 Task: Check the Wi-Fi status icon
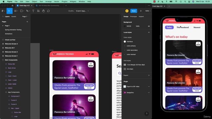pos(176,1)
